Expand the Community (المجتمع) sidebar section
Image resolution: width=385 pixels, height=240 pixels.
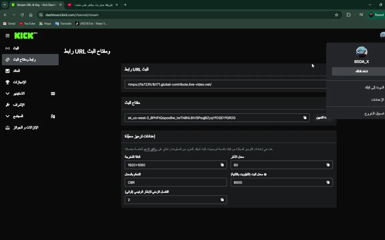(x=8, y=116)
